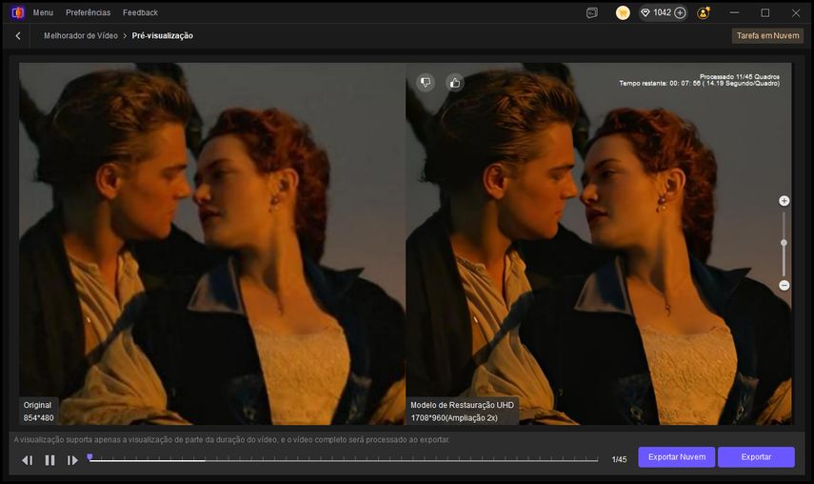Open the user account profile icon
This screenshot has height=484, width=814.
[x=703, y=12]
